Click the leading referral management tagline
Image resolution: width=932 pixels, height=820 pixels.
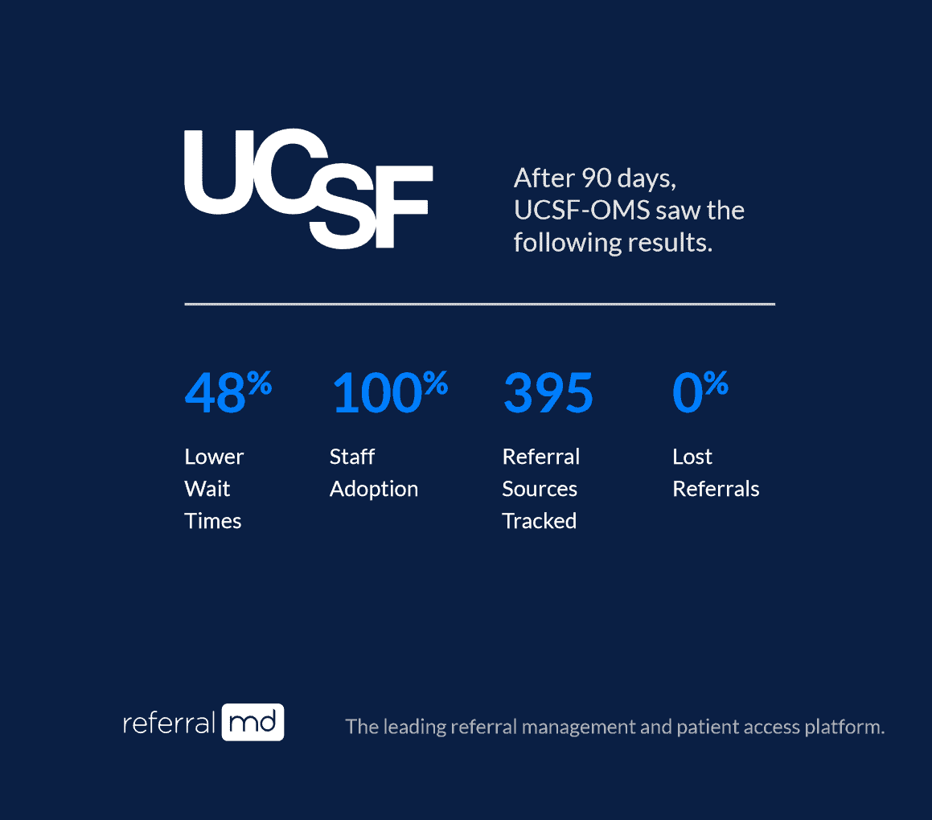tap(615, 727)
